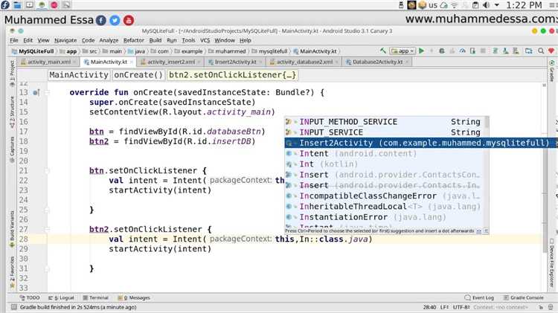This screenshot has width=558, height=313.
Task: Run the app with green play button
Action: (422, 51)
